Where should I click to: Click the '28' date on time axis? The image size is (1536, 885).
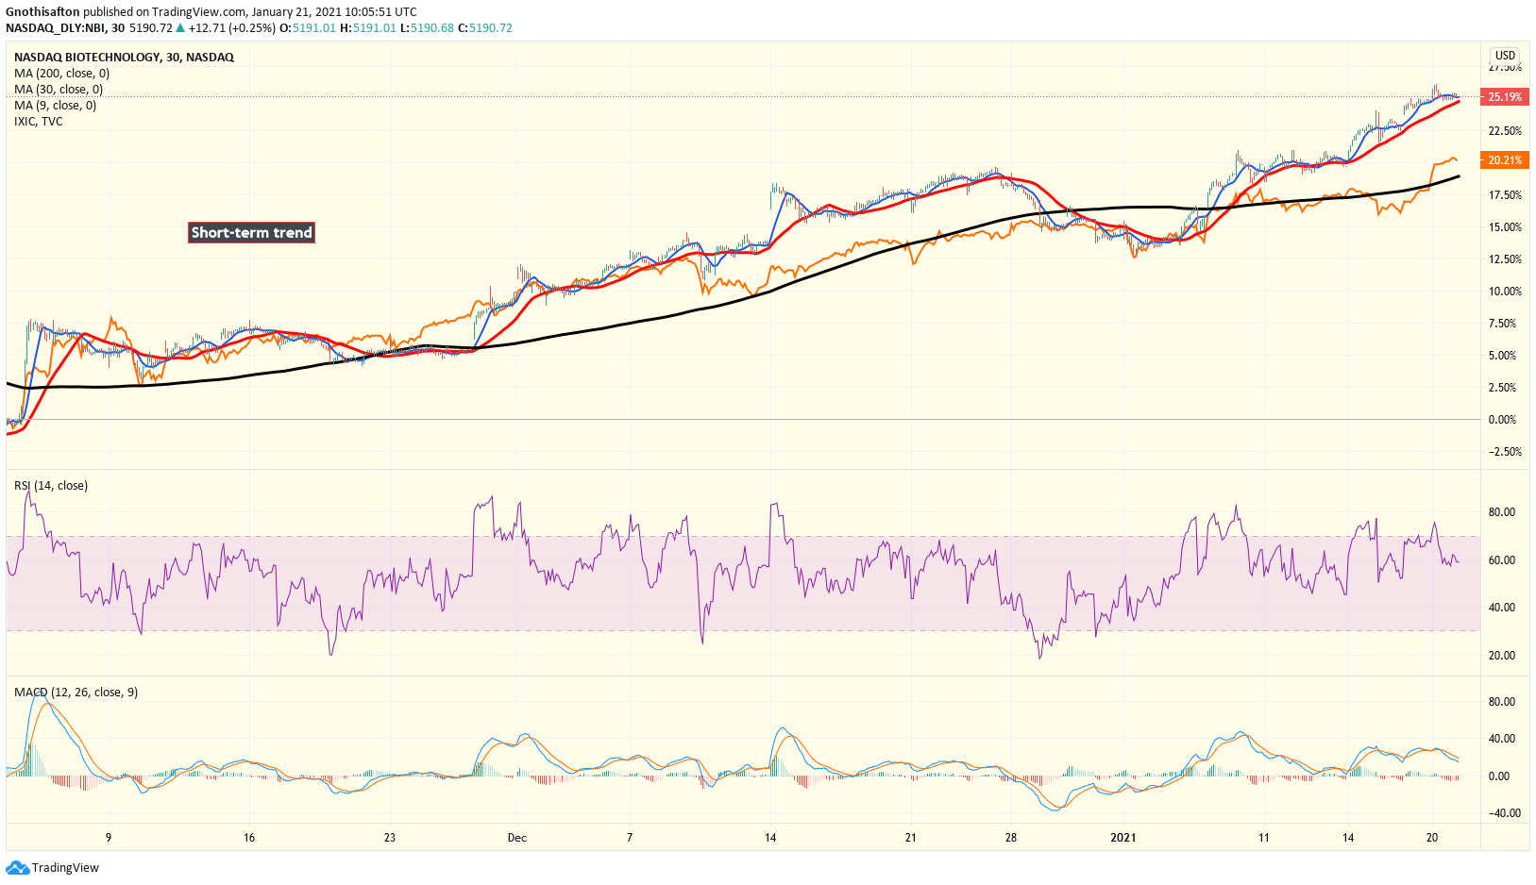tap(1011, 838)
